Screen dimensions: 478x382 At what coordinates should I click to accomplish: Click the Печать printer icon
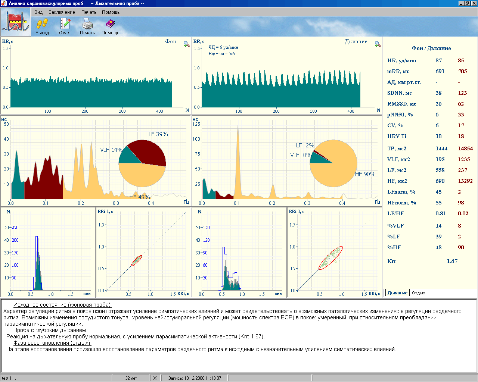click(x=87, y=24)
